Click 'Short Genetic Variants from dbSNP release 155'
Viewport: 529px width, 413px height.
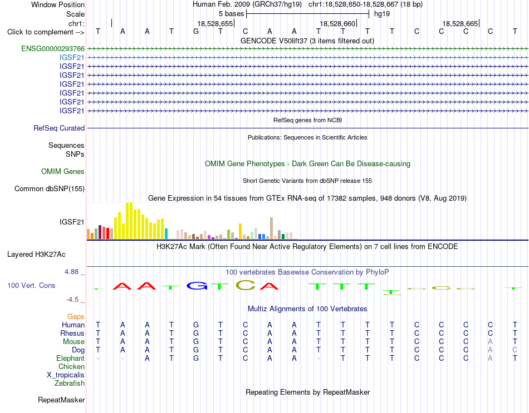[307, 181]
